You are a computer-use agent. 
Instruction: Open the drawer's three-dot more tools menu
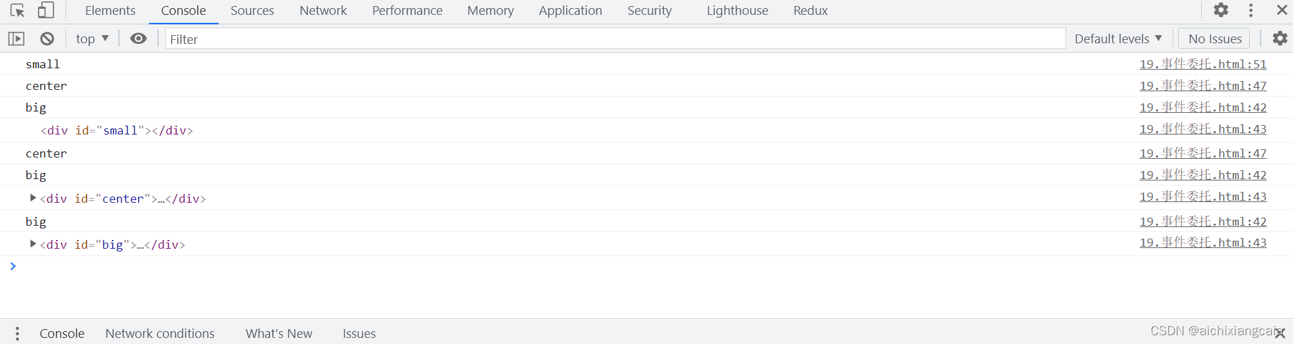(18, 333)
